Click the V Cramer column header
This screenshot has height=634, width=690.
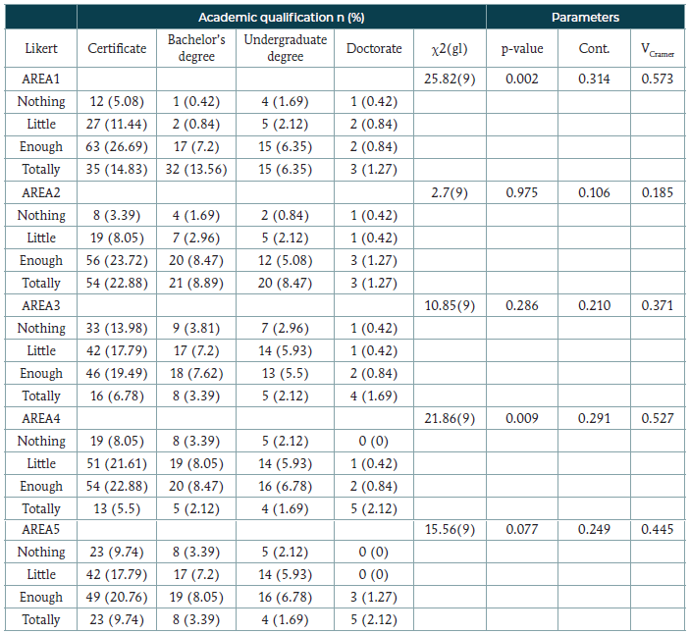click(x=657, y=49)
